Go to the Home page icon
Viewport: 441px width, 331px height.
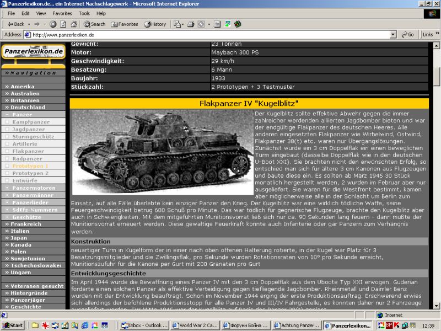pos(73,24)
